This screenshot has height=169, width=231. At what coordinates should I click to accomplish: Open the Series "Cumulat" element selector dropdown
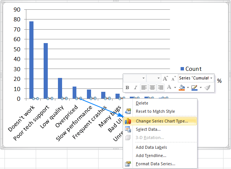coord(211,78)
